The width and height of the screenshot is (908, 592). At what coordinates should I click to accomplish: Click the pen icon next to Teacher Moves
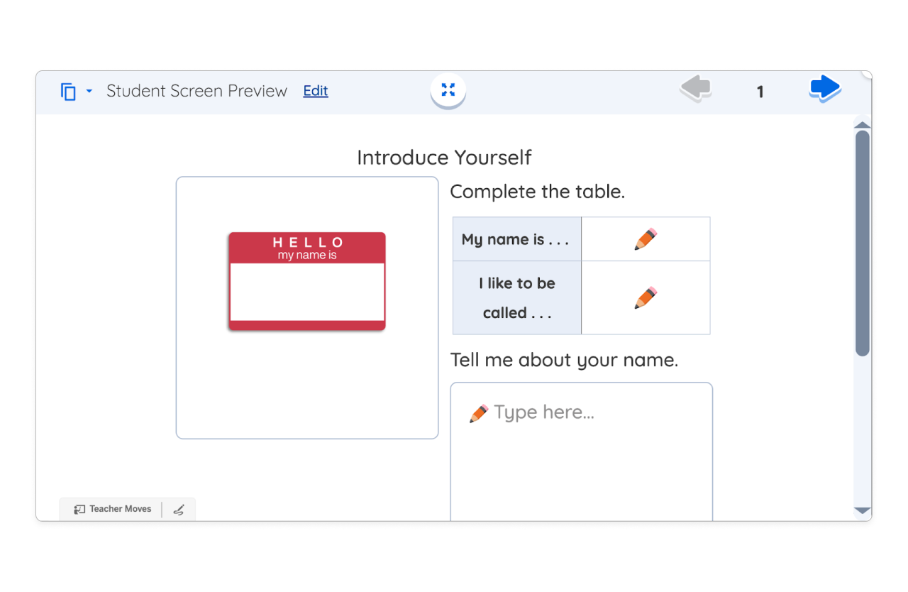tap(179, 510)
